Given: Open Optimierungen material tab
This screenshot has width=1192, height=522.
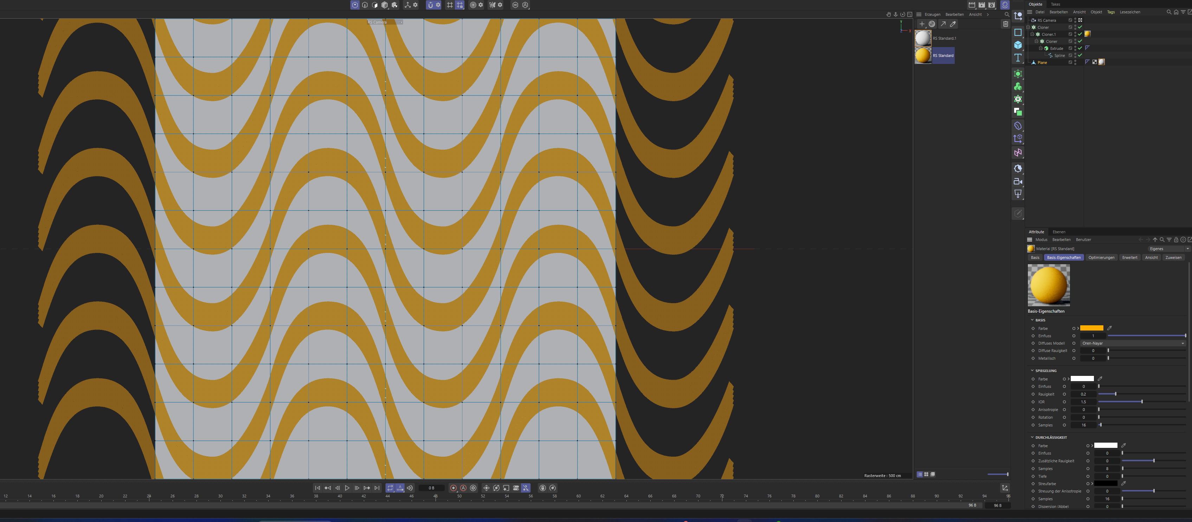Looking at the screenshot, I should pos(1101,257).
